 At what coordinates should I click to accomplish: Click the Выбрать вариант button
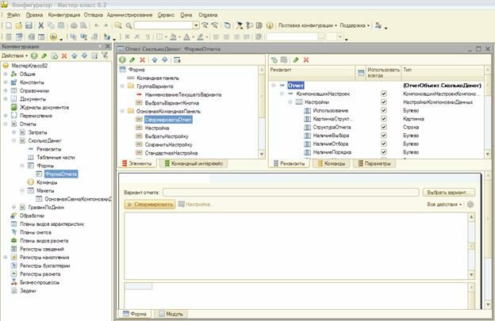click(448, 192)
